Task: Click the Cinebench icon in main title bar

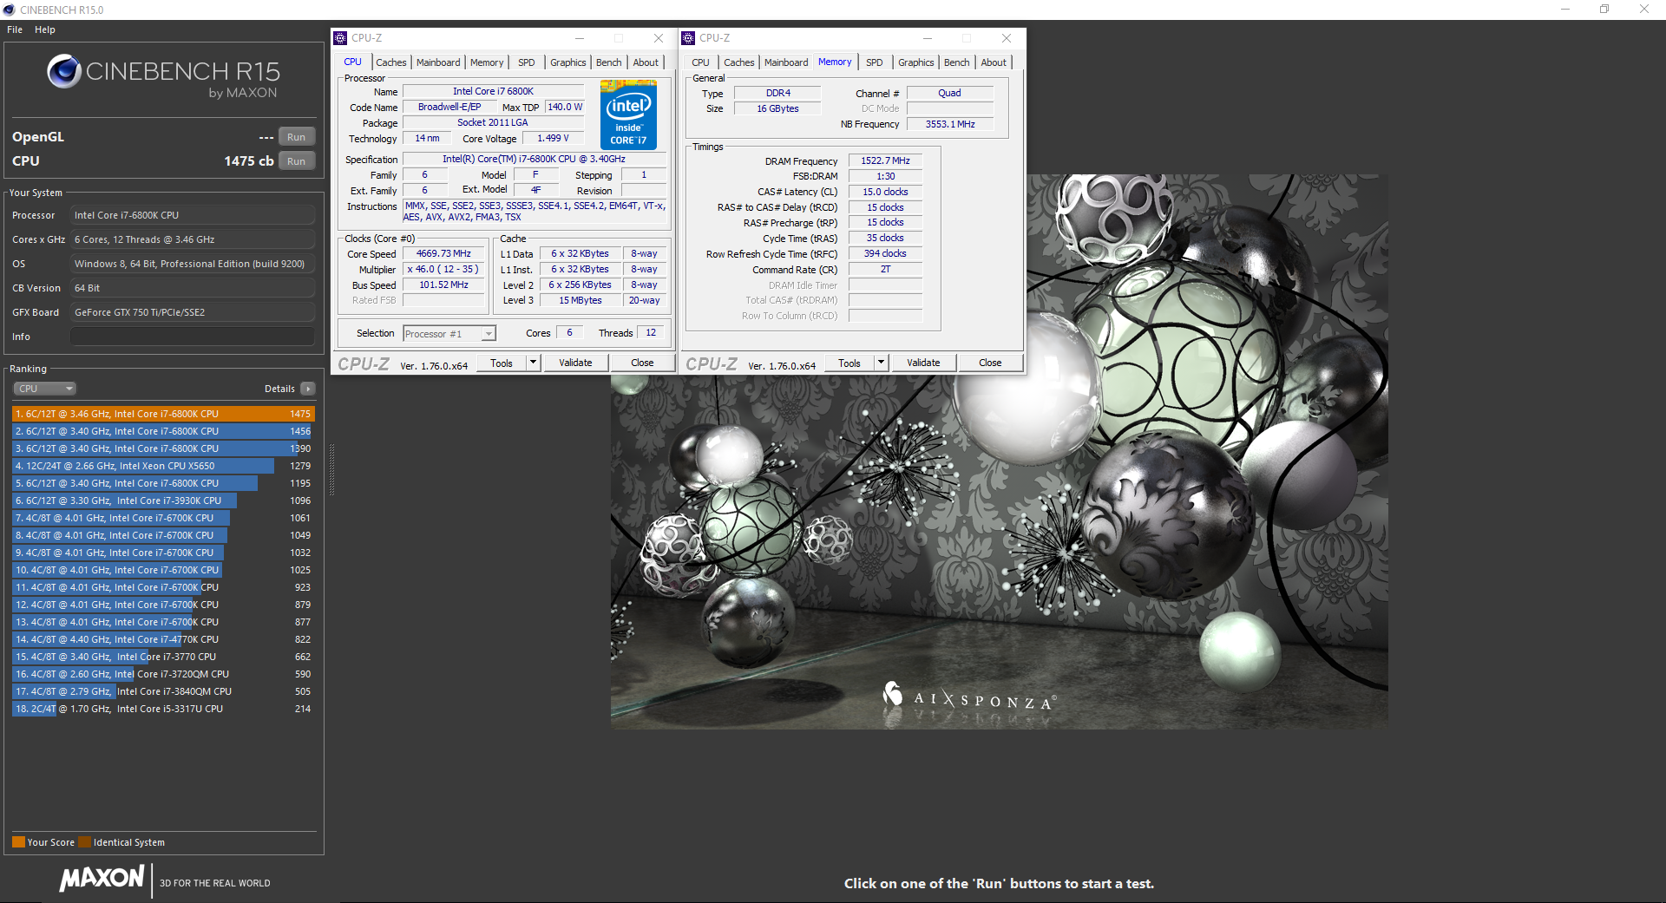Action: coord(9,10)
